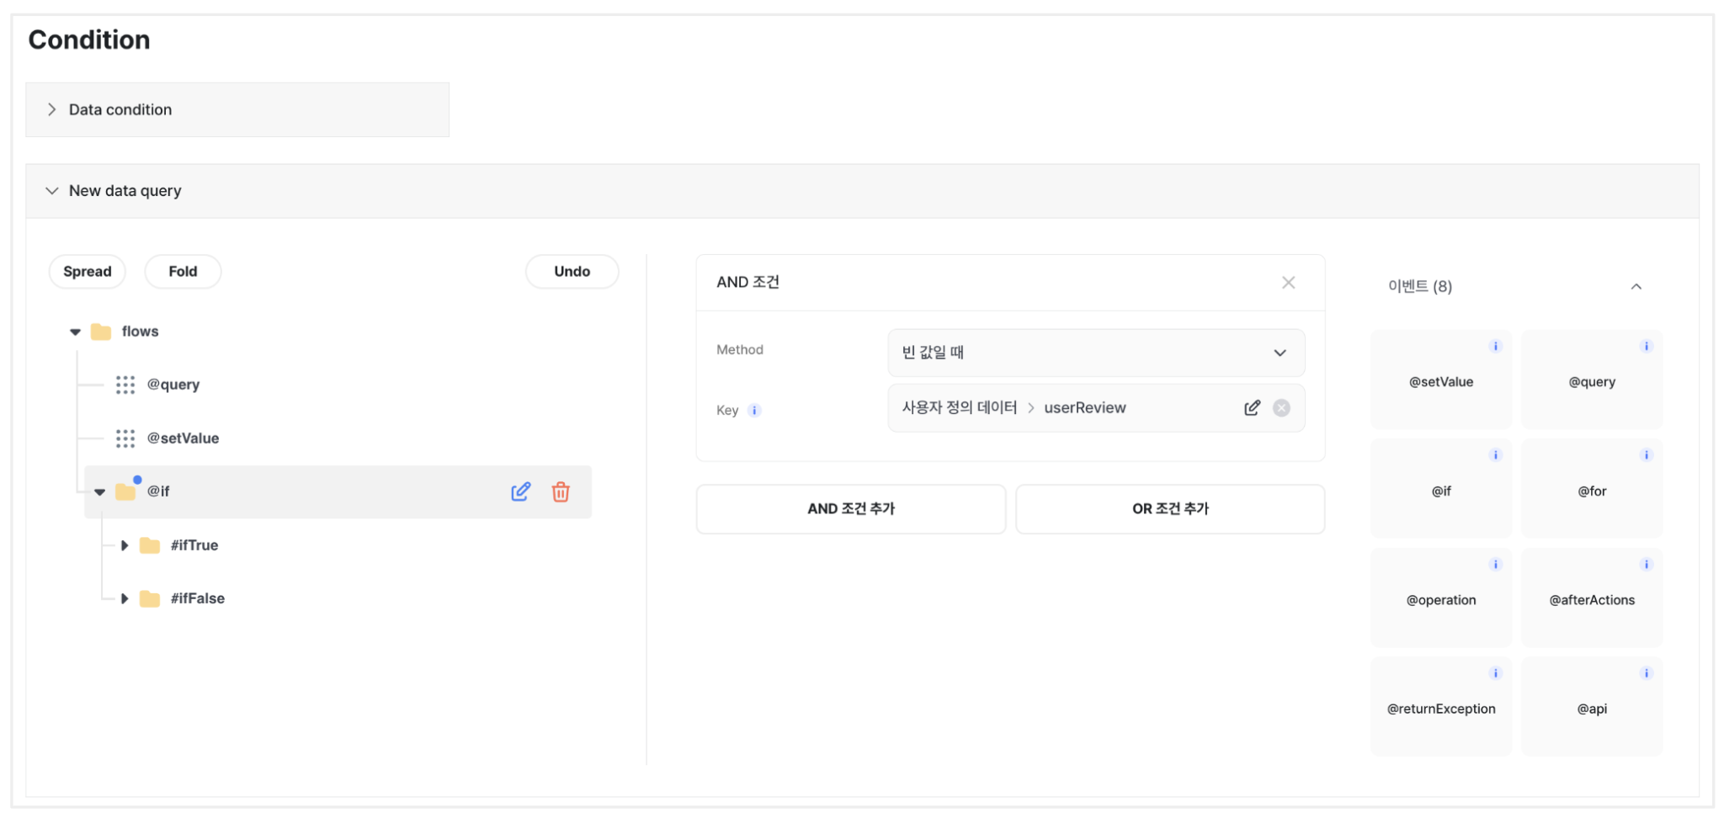Select the @setValue tree item
1724x818 pixels.
pos(183,438)
